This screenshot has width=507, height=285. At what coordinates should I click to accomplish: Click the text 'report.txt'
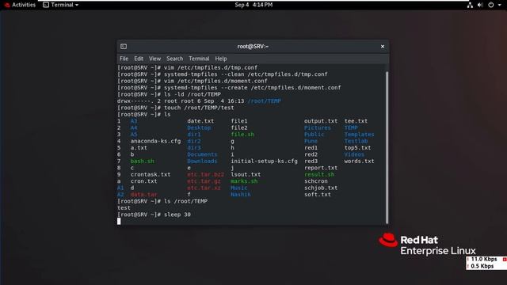[x=321, y=168]
